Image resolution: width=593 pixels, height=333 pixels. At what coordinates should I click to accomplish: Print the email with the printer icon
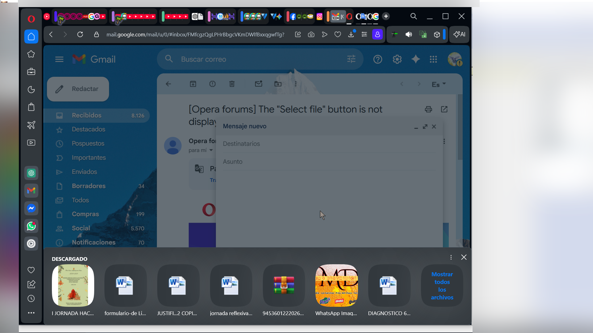pos(428,109)
